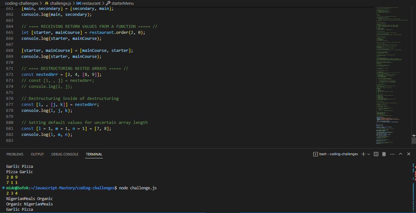The height and width of the screenshot is (213, 416).
Task: Open the restaurant breadcrumb symbol
Action: point(91,3)
